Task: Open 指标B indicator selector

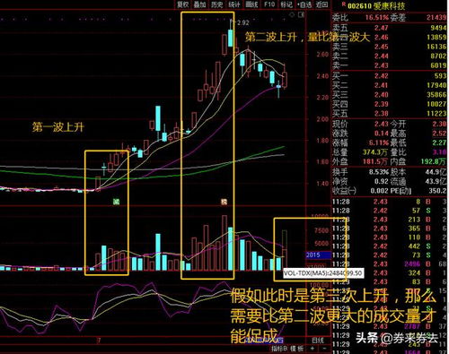Action: tap(279, 349)
